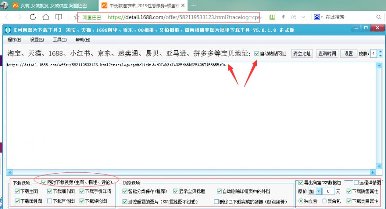This screenshot has height=209, width=386.
Task: Click the download tool's title bar app icon
Action: point(8,30)
